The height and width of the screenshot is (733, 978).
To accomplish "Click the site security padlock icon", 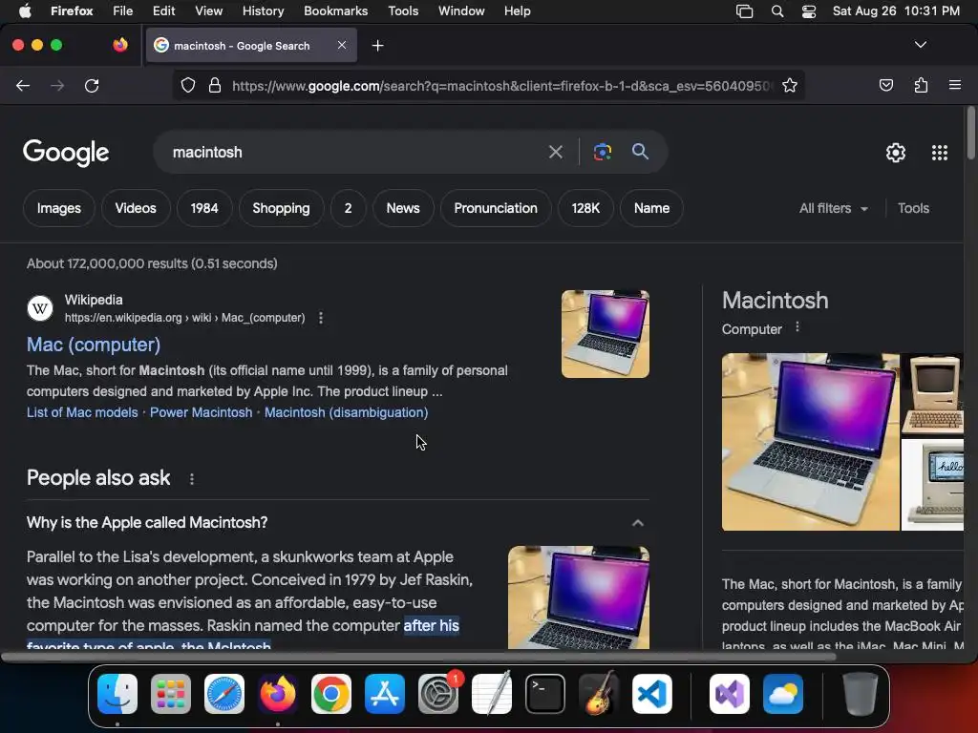I will 215,85.
